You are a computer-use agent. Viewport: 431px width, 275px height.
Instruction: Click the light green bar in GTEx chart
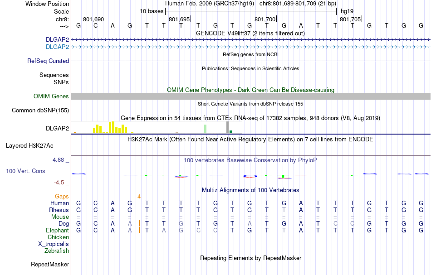(206, 129)
